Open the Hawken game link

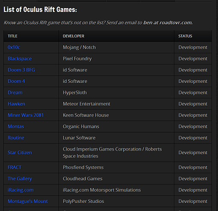pyautogui.click(x=16, y=104)
